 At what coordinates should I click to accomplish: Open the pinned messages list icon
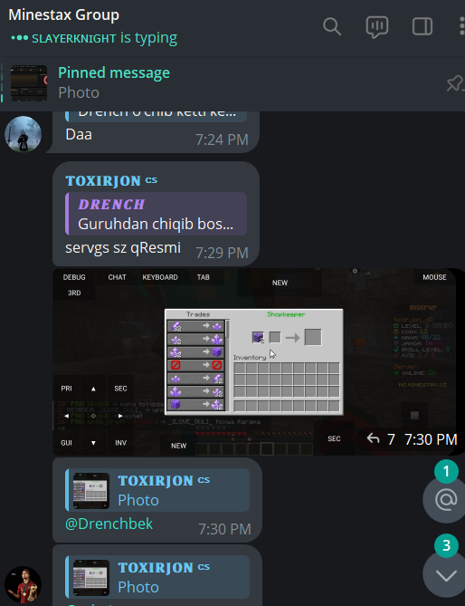pos(455,83)
